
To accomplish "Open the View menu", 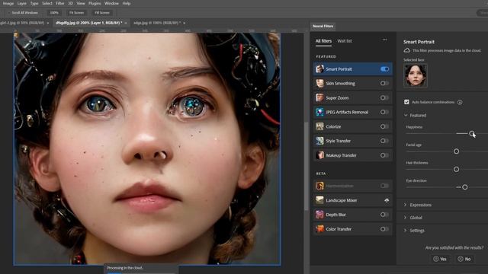I will tap(81, 3).
